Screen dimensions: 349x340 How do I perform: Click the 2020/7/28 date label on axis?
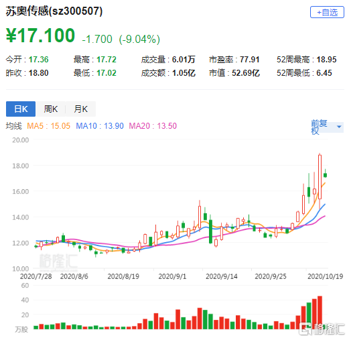tap(36, 276)
